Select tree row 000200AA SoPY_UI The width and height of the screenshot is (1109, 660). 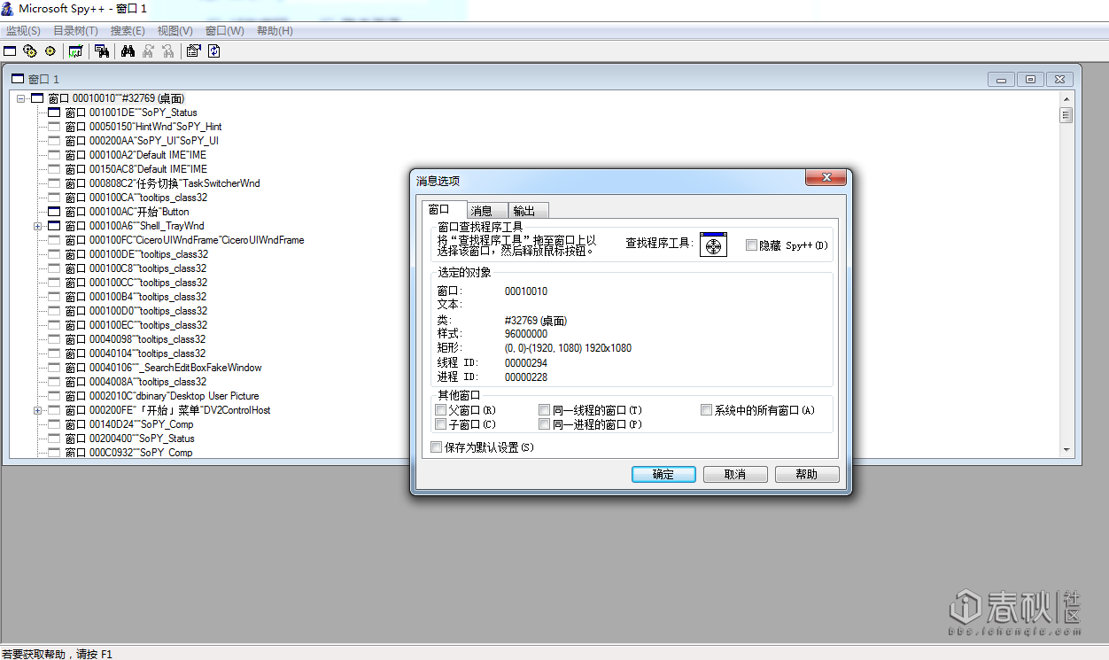click(142, 141)
